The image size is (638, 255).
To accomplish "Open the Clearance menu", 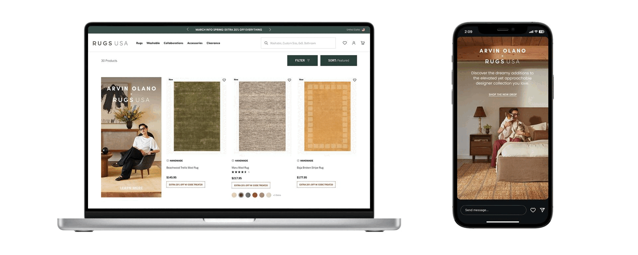I will (213, 43).
